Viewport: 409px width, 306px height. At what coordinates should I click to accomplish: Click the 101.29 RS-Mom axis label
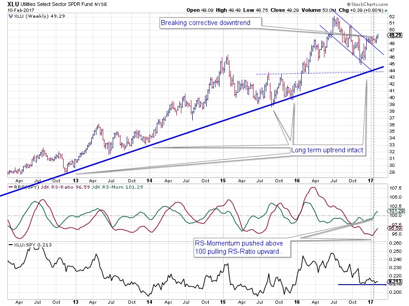pyautogui.click(x=396, y=211)
